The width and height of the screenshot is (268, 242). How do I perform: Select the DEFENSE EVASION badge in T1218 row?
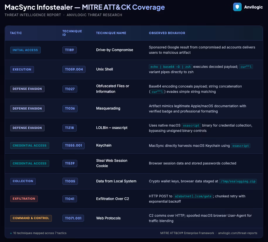27,128
